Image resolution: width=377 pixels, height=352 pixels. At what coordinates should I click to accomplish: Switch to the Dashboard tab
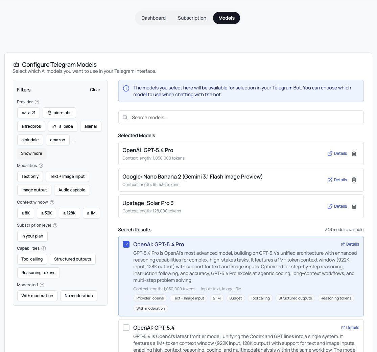154,18
